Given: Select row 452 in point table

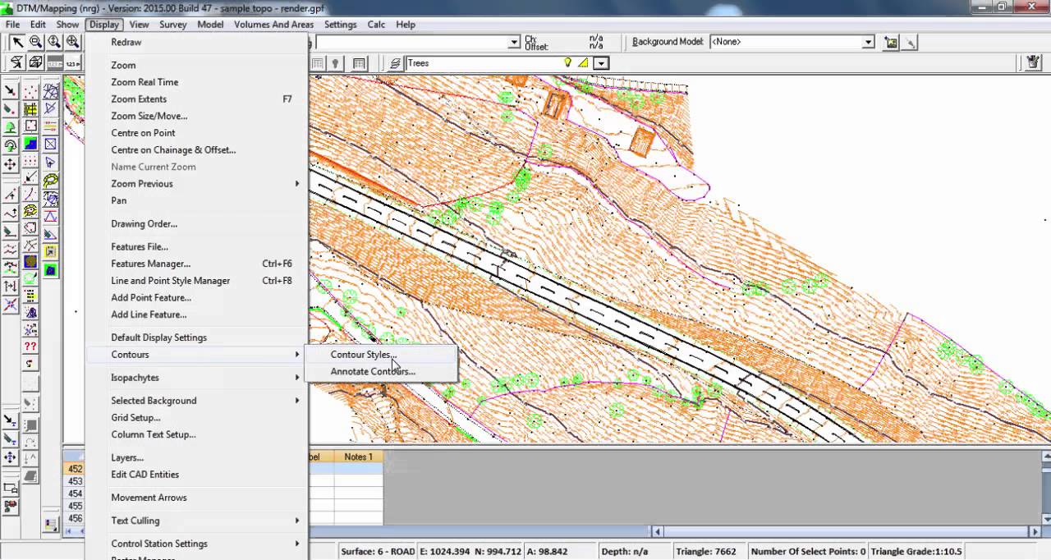Looking at the screenshot, I should (x=75, y=469).
